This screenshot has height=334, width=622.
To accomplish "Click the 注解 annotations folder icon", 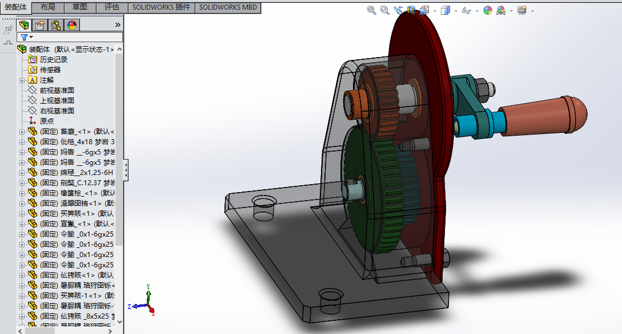I will pos(33,80).
